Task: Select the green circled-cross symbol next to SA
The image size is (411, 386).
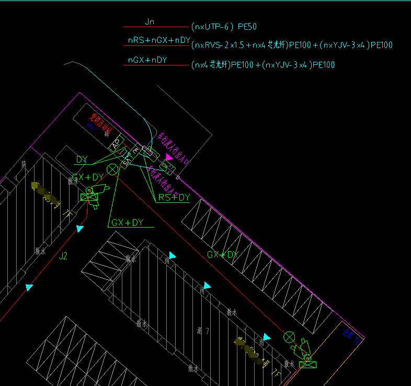Action: click(x=112, y=169)
